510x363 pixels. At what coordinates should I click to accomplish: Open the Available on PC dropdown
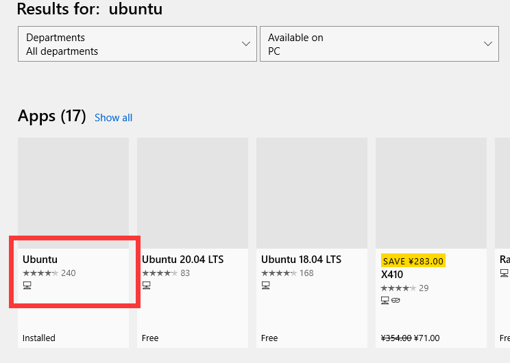point(379,44)
